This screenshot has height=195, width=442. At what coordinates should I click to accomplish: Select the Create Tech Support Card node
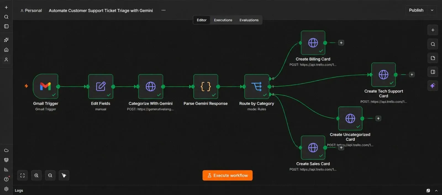click(x=383, y=75)
